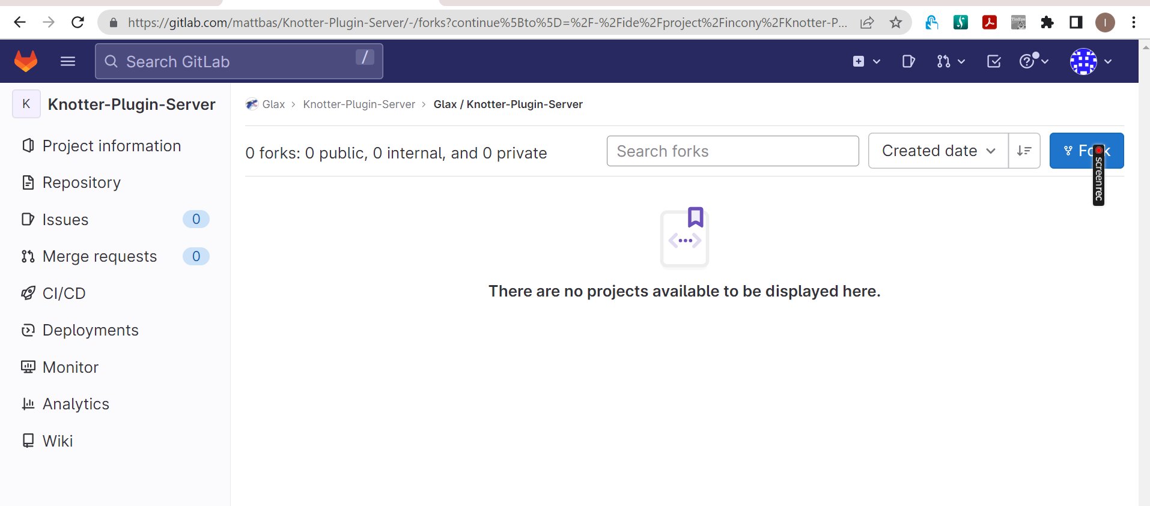Image resolution: width=1150 pixels, height=506 pixels.
Task: Open Wiki in sidebar
Action: pos(58,441)
